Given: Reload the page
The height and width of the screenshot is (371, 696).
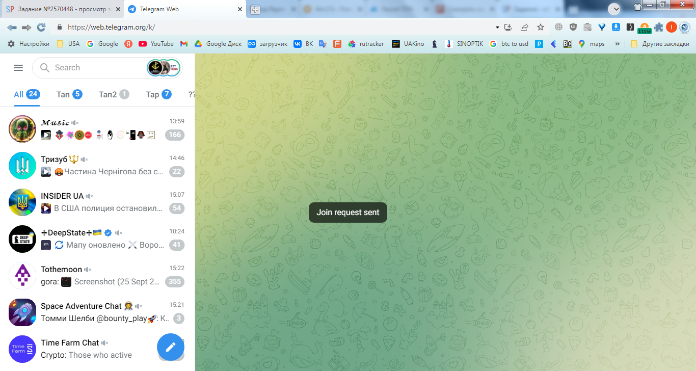Looking at the screenshot, I should (x=41, y=27).
